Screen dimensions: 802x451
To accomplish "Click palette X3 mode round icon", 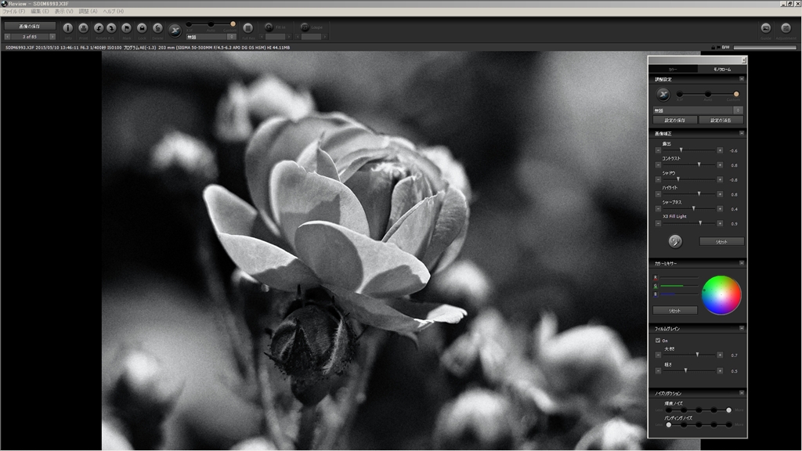I will coord(663,94).
